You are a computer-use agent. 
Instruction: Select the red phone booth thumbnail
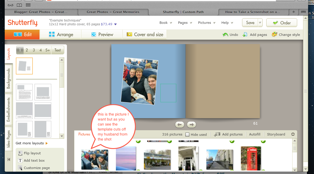coord(251,158)
